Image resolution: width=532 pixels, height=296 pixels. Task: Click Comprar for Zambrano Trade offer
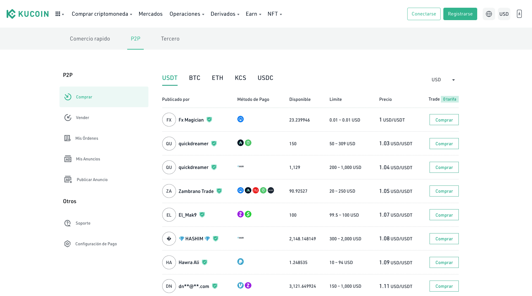444,191
